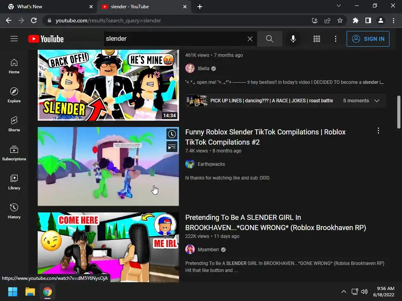Open the Earthqwacks channel name link
Screen dimensions: 402x301
point(211,164)
